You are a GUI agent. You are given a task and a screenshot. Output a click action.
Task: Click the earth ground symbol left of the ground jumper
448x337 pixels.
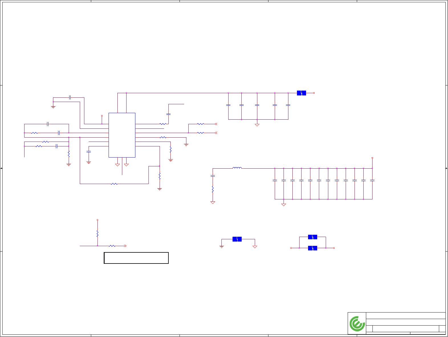pyautogui.click(x=221, y=247)
